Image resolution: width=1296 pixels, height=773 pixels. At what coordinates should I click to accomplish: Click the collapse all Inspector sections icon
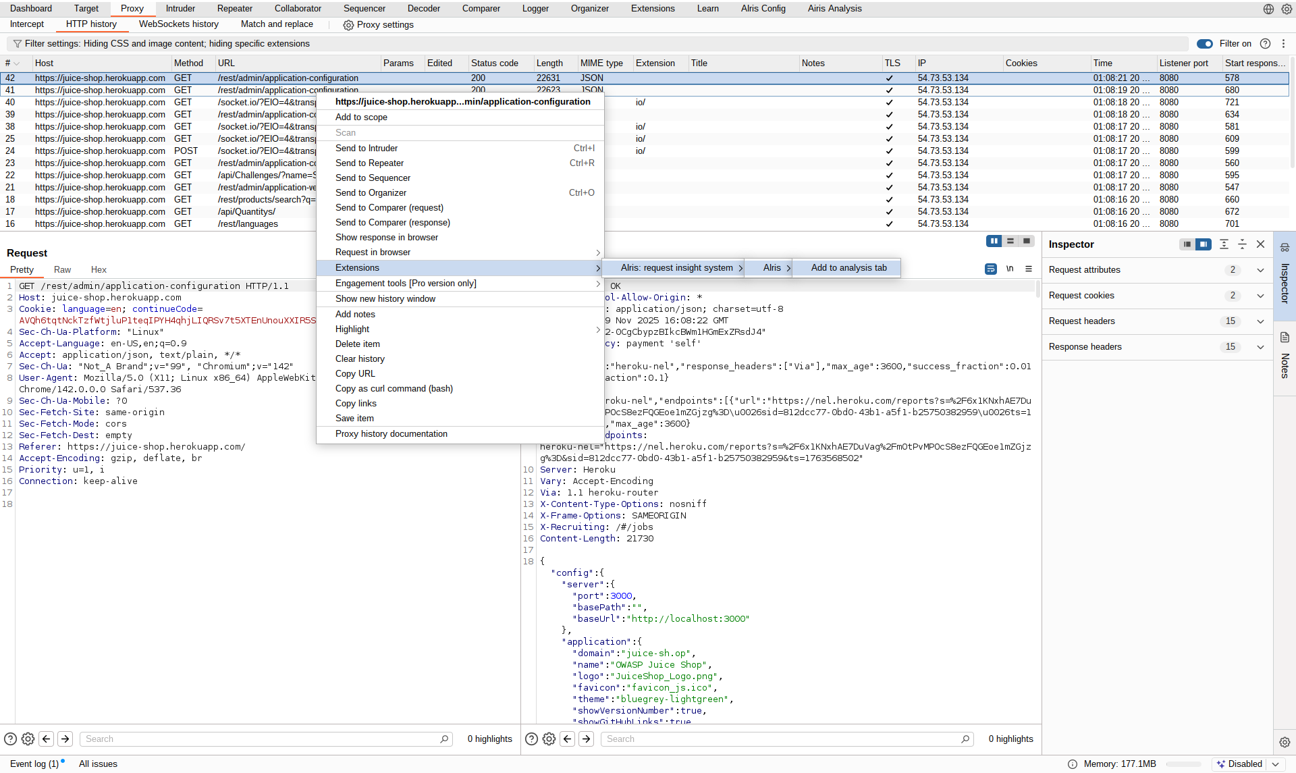(1242, 244)
